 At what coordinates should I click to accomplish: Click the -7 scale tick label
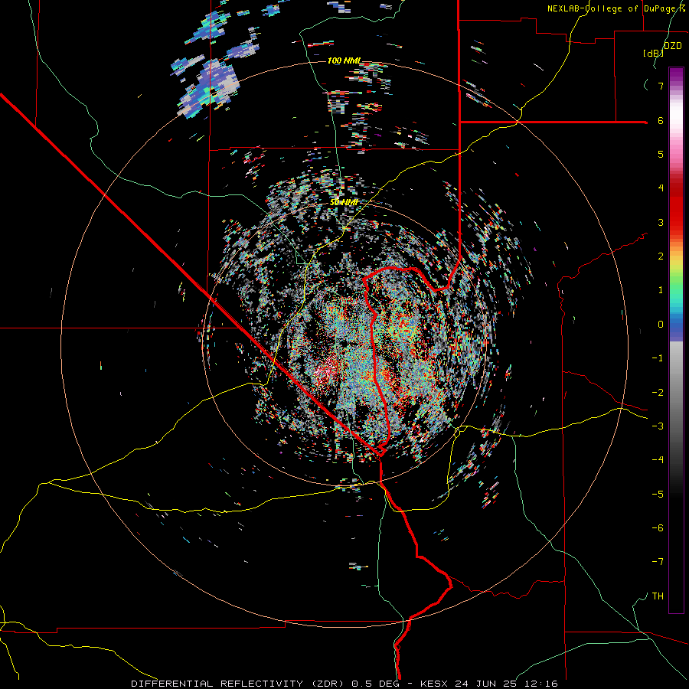click(x=658, y=562)
